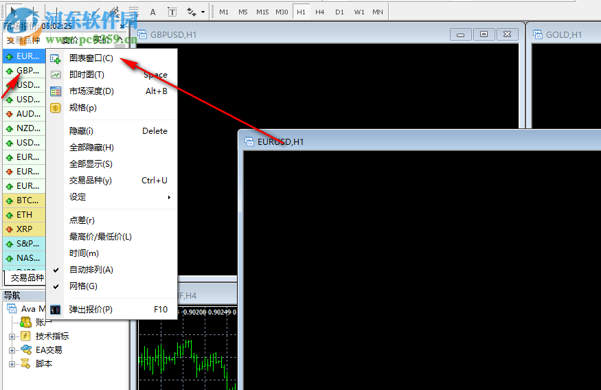Screen dimensions: 601x390
Task: Switch chart to M1 timeframe
Action: click(224, 12)
